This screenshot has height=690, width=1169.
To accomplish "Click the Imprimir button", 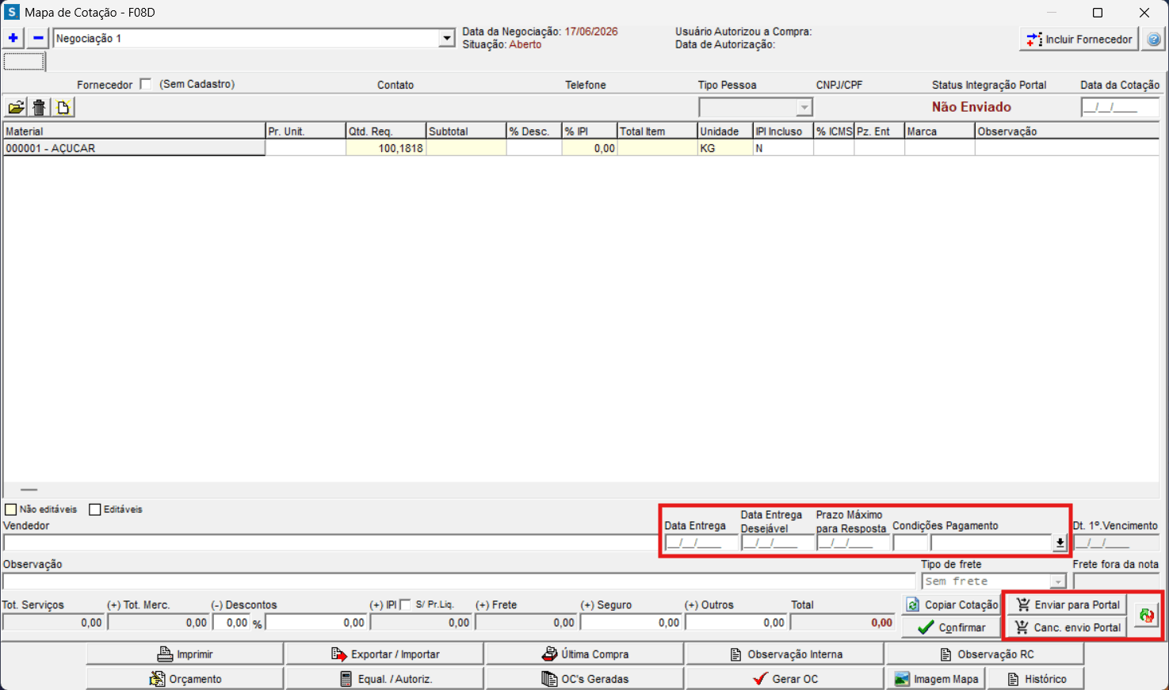I will coord(185,654).
